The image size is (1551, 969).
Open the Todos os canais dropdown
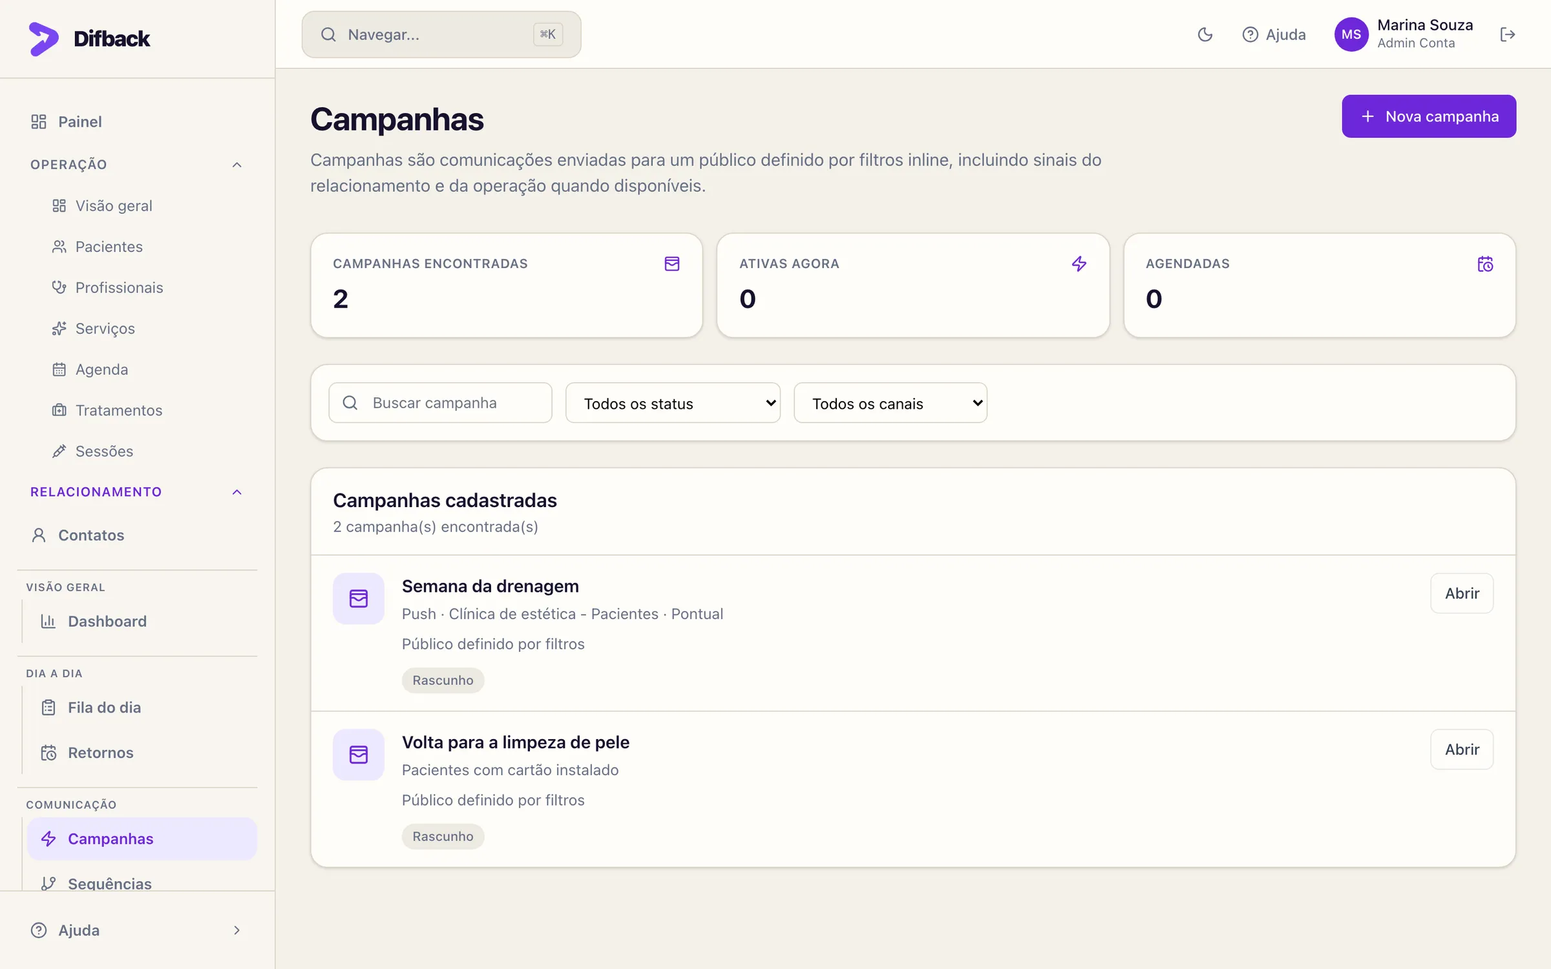pyautogui.click(x=890, y=403)
